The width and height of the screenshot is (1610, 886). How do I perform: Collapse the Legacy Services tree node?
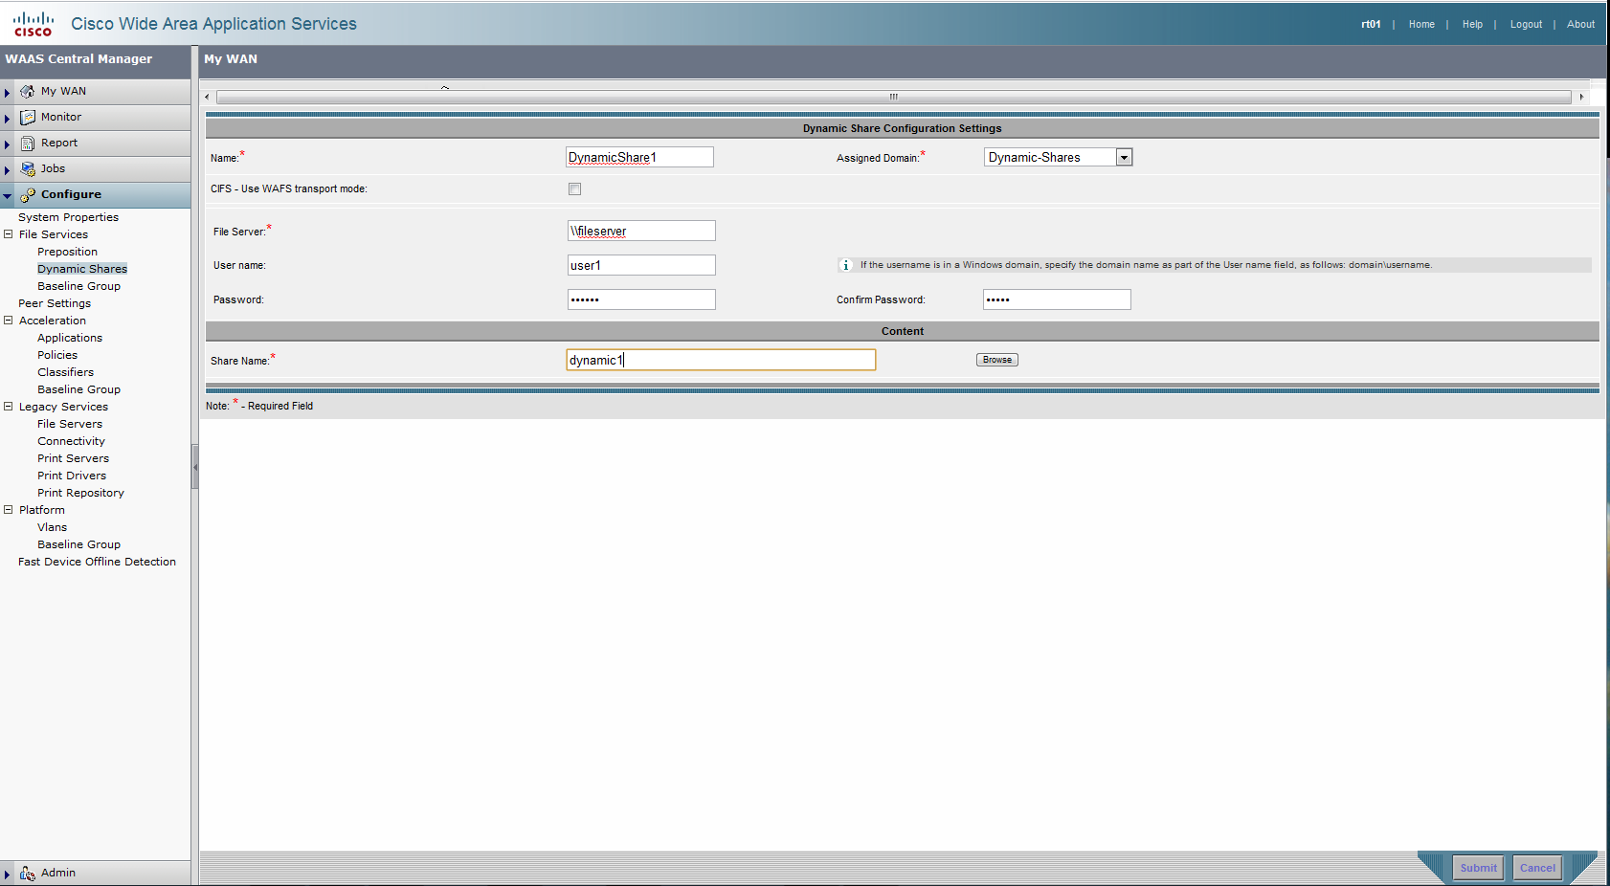(9, 407)
